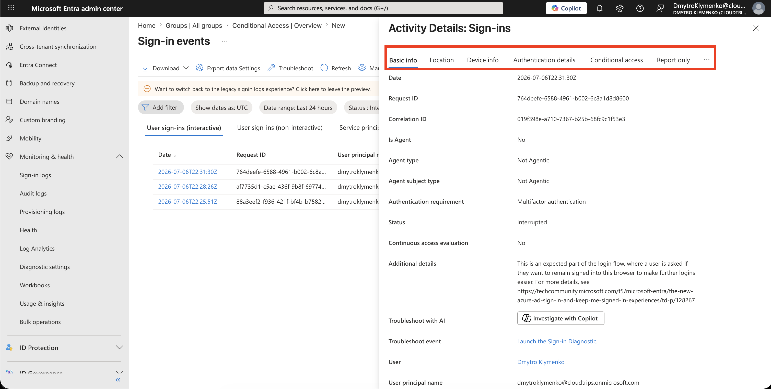Click legacy sign-in logs preview banner
771x389 pixels.
259,89
